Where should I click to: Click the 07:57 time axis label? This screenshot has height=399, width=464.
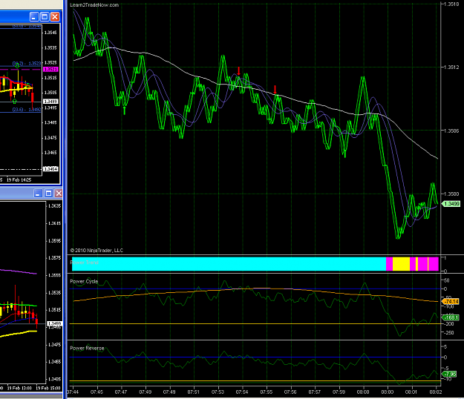tap(315, 392)
